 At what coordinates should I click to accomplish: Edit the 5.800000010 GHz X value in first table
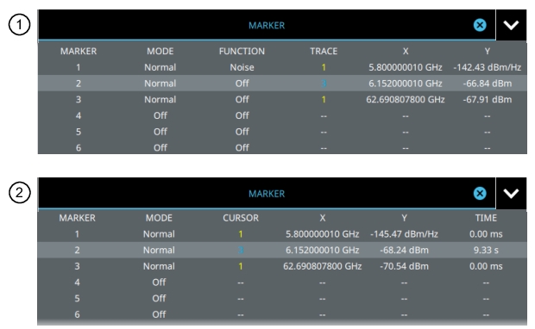pos(406,67)
